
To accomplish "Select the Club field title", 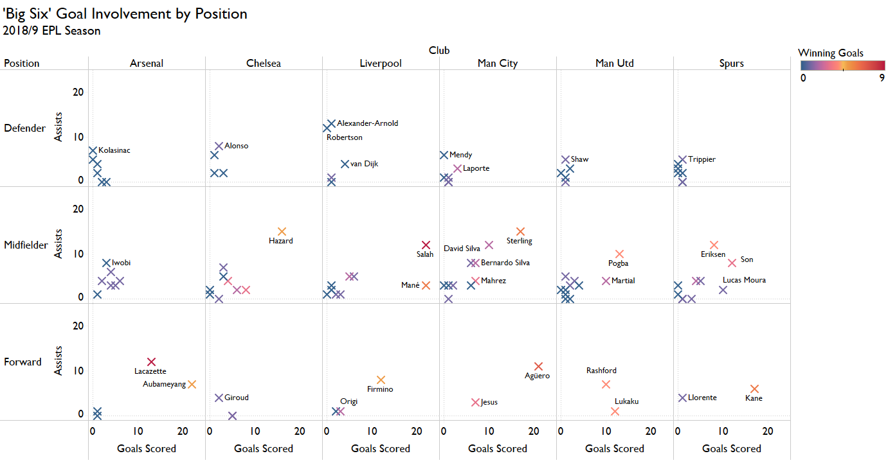I will click(x=440, y=51).
